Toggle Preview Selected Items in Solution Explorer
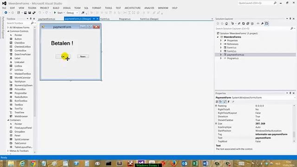The width and height of the screenshot is (297, 167). pyautogui.click(x=267, y=24)
